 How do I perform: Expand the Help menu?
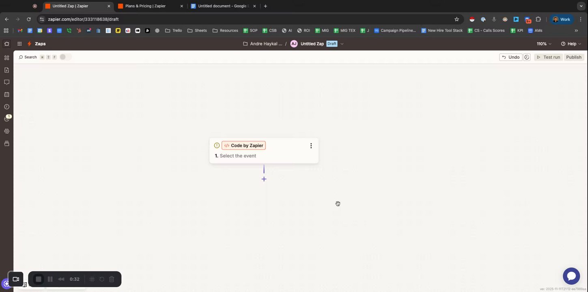(571, 44)
